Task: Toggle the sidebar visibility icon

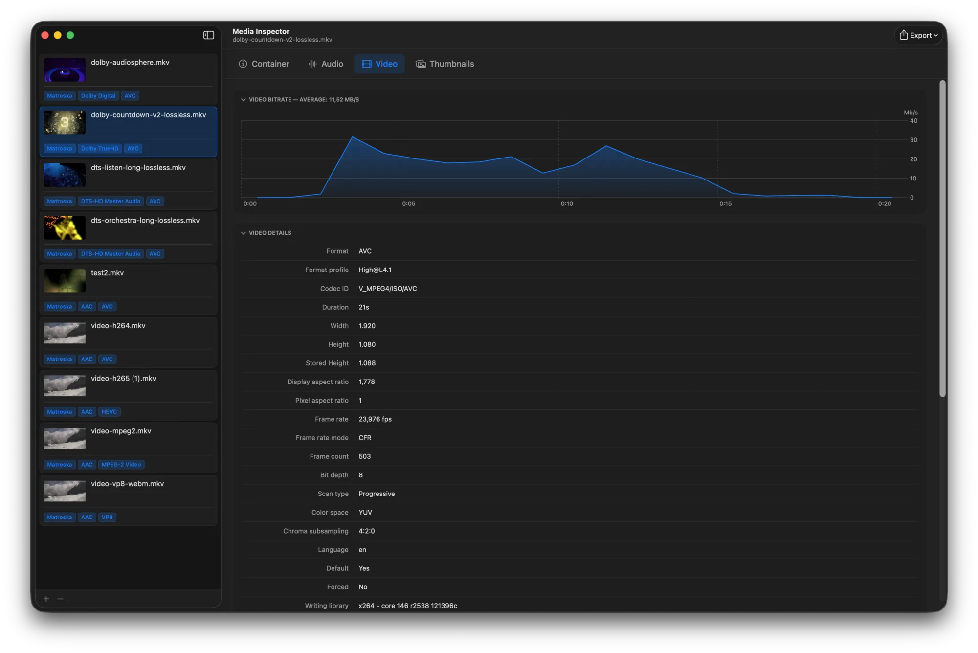Action: pyautogui.click(x=209, y=35)
